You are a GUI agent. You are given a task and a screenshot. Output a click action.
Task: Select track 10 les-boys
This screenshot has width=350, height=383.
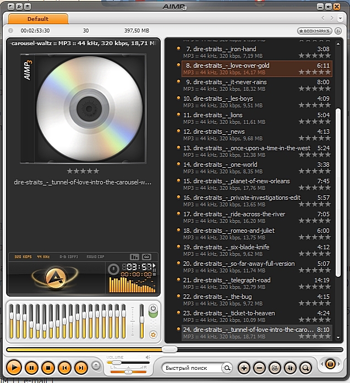256,102
